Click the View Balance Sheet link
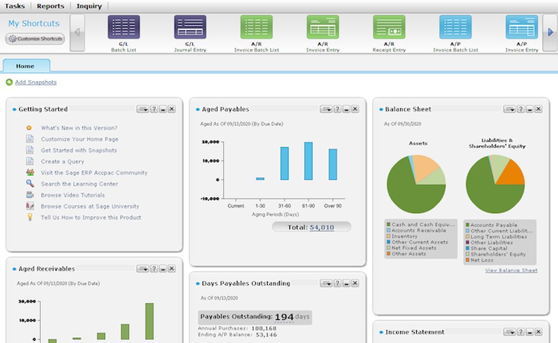This screenshot has height=343, width=558. (x=511, y=270)
